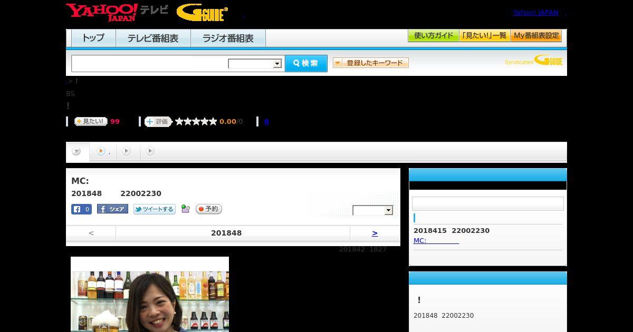Expand the search category dropdown
Viewport: 633px width, 332px height.
click(x=255, y=64)
